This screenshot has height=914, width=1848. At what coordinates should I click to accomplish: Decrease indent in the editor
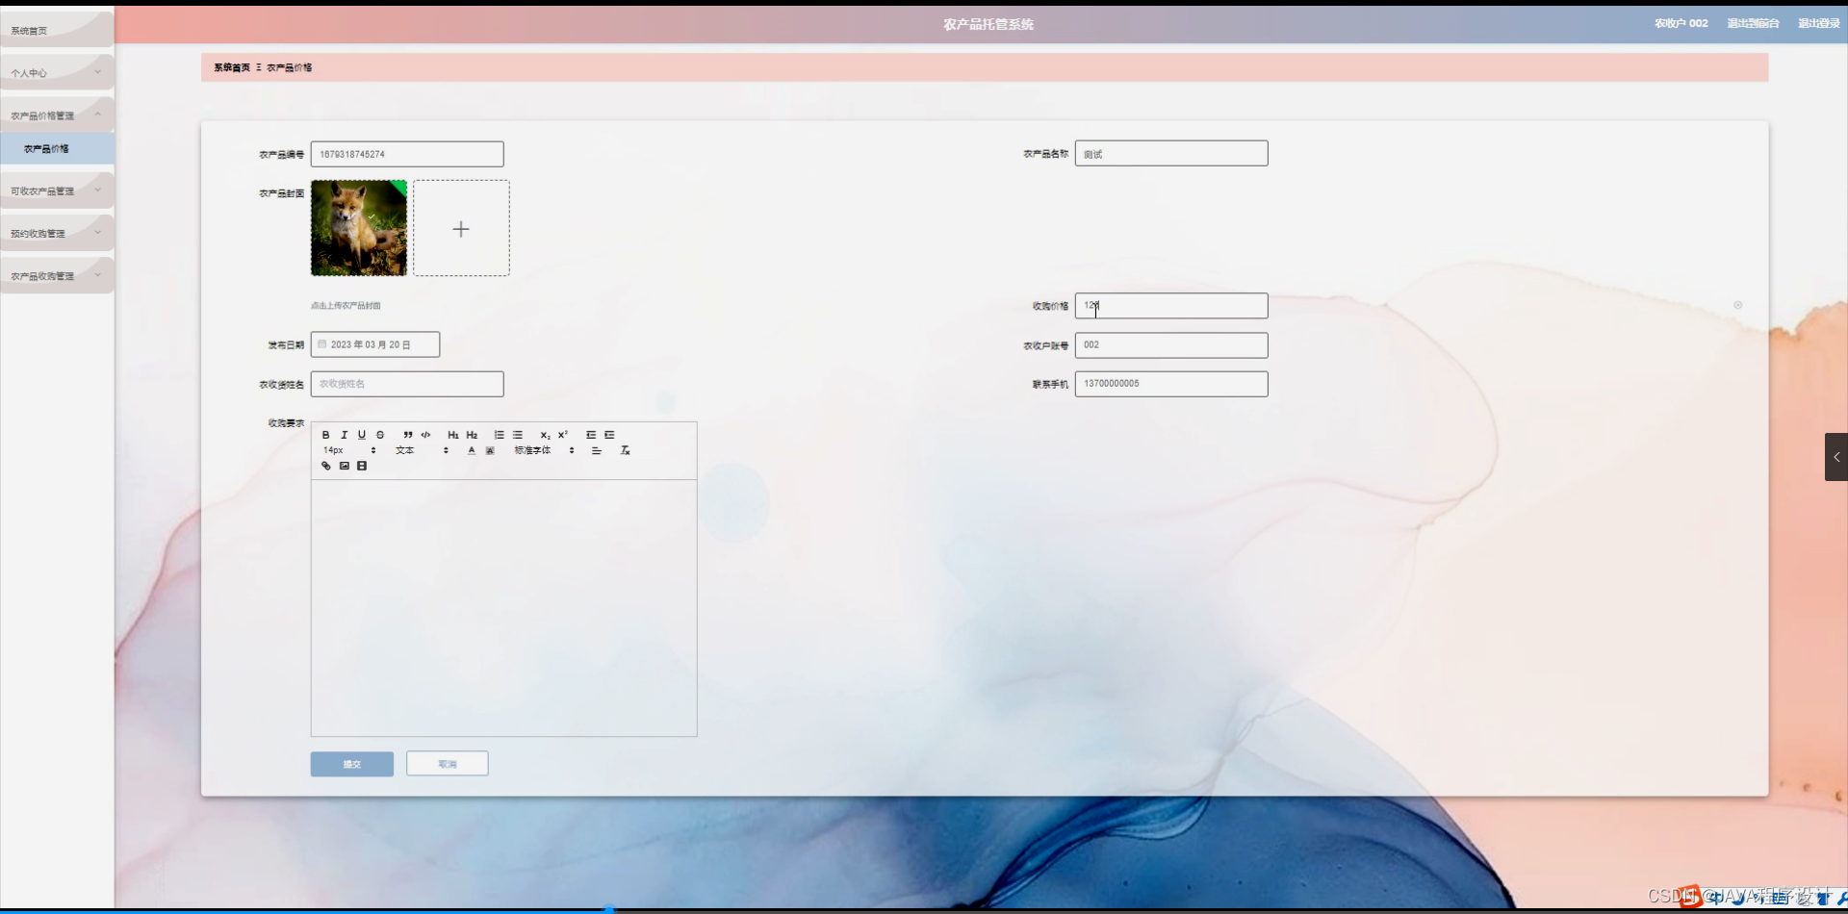coord(591,435)
